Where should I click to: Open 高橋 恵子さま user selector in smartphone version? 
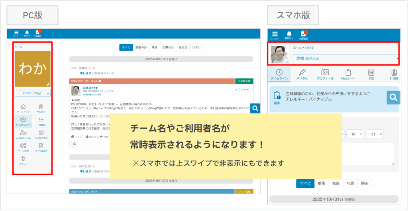coord(346,59)
